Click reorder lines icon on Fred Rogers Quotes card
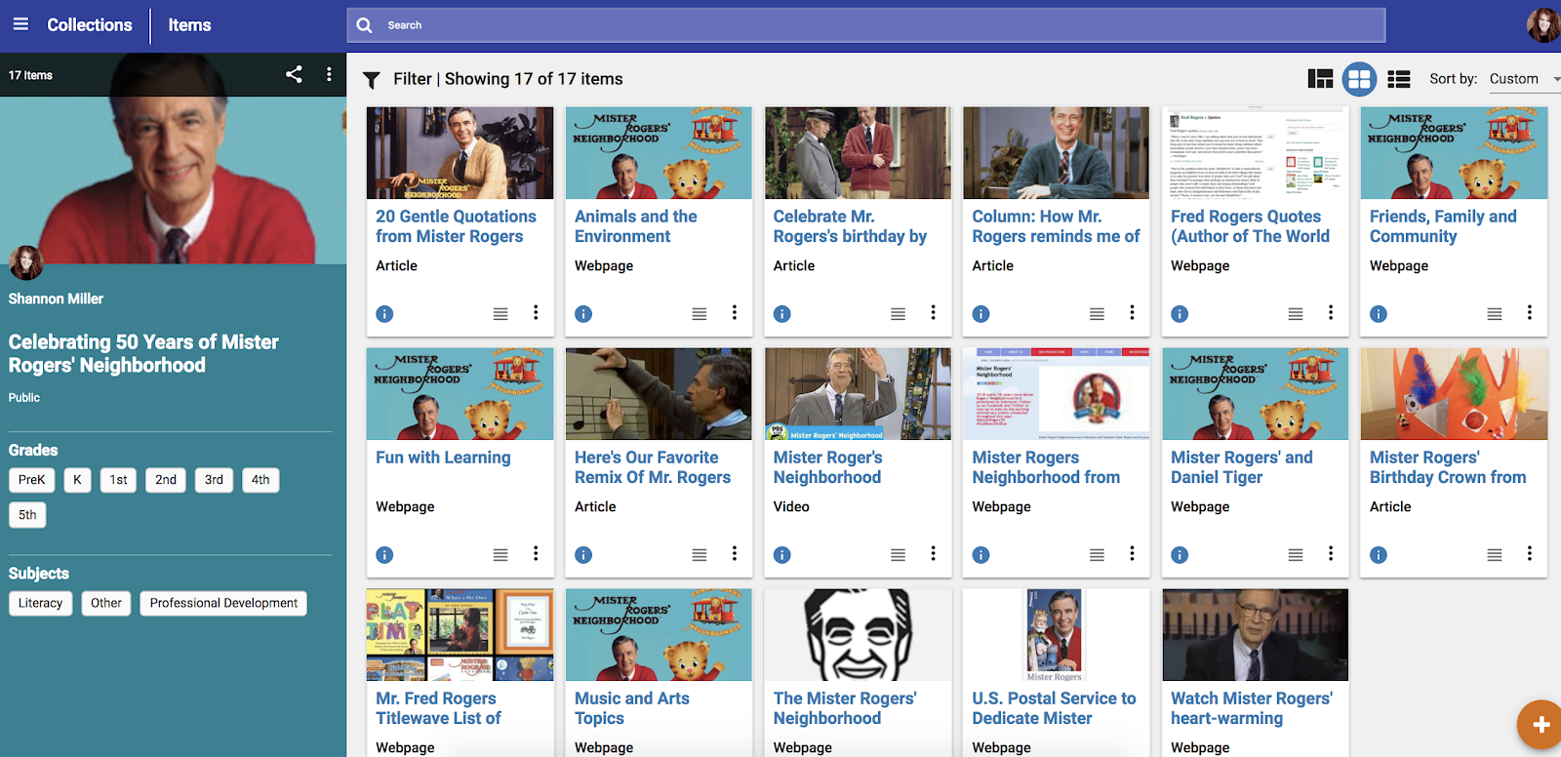 1296,314
